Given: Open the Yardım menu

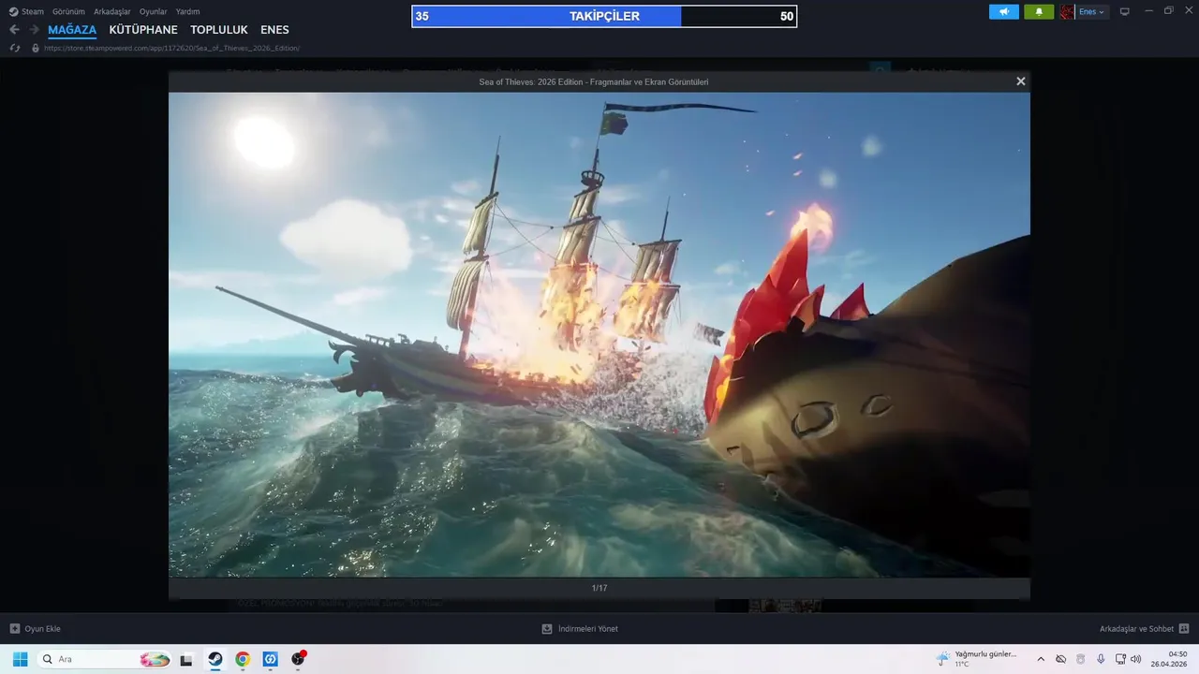Looking at the screenshot, I should click(188, 12).
